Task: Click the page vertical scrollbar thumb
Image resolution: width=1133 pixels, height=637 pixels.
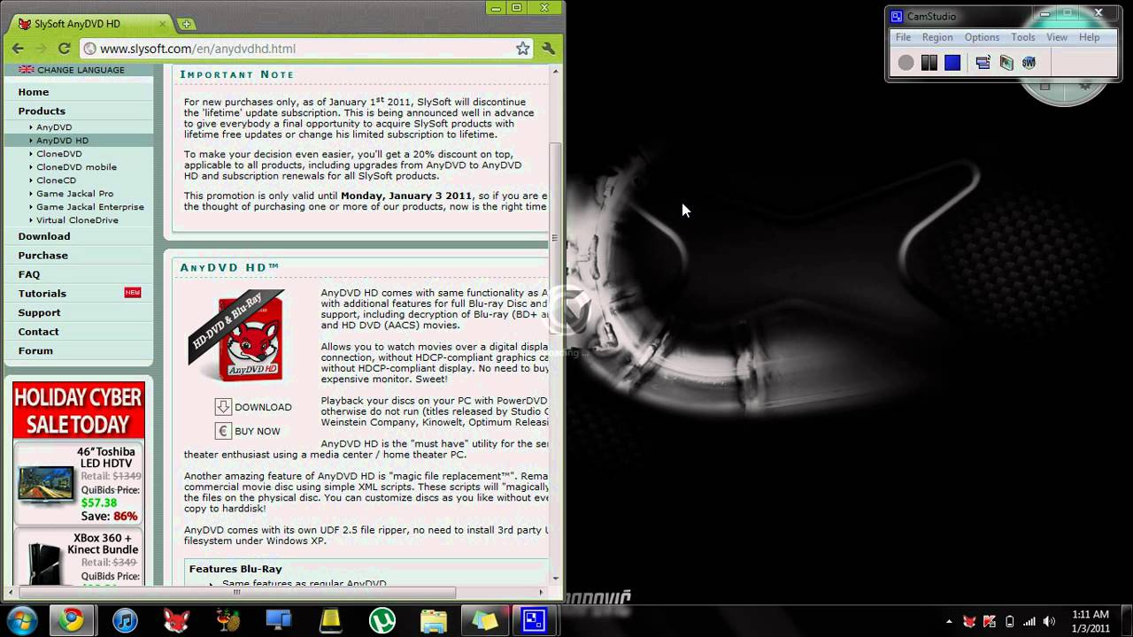Action: point(556,238)
